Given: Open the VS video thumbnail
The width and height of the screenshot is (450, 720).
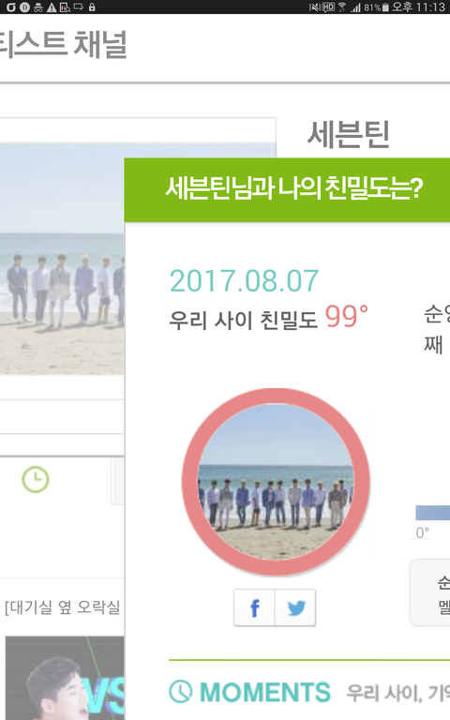Looking at the screenshot, I should [65, 678].
